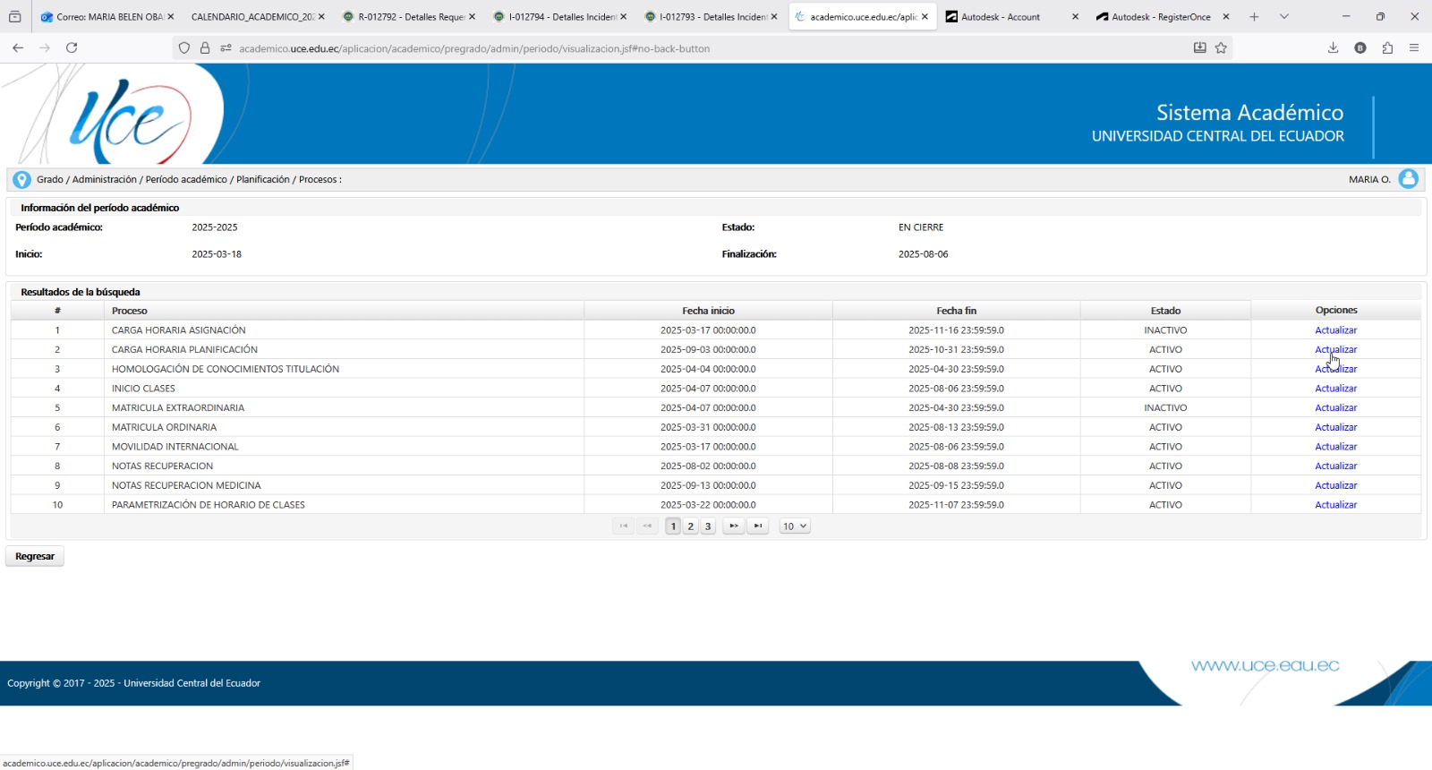Viewport: 1432px width, 770px height.
Task: Open the Firefox hamburger application menu
Action: point(1414,47)
